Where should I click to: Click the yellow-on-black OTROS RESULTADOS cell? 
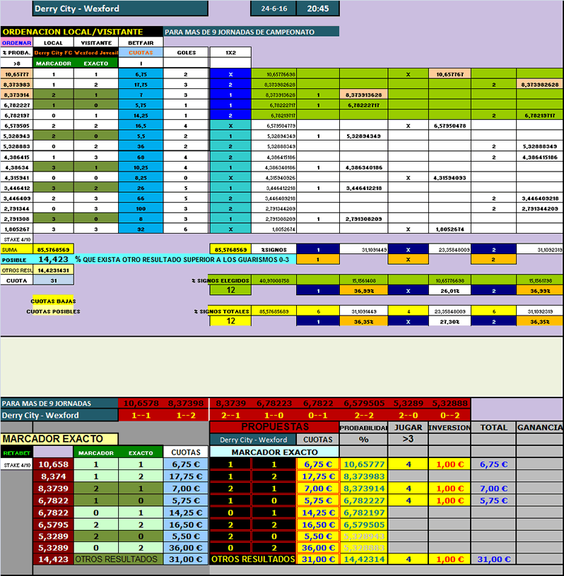click(x=253, y=559)
